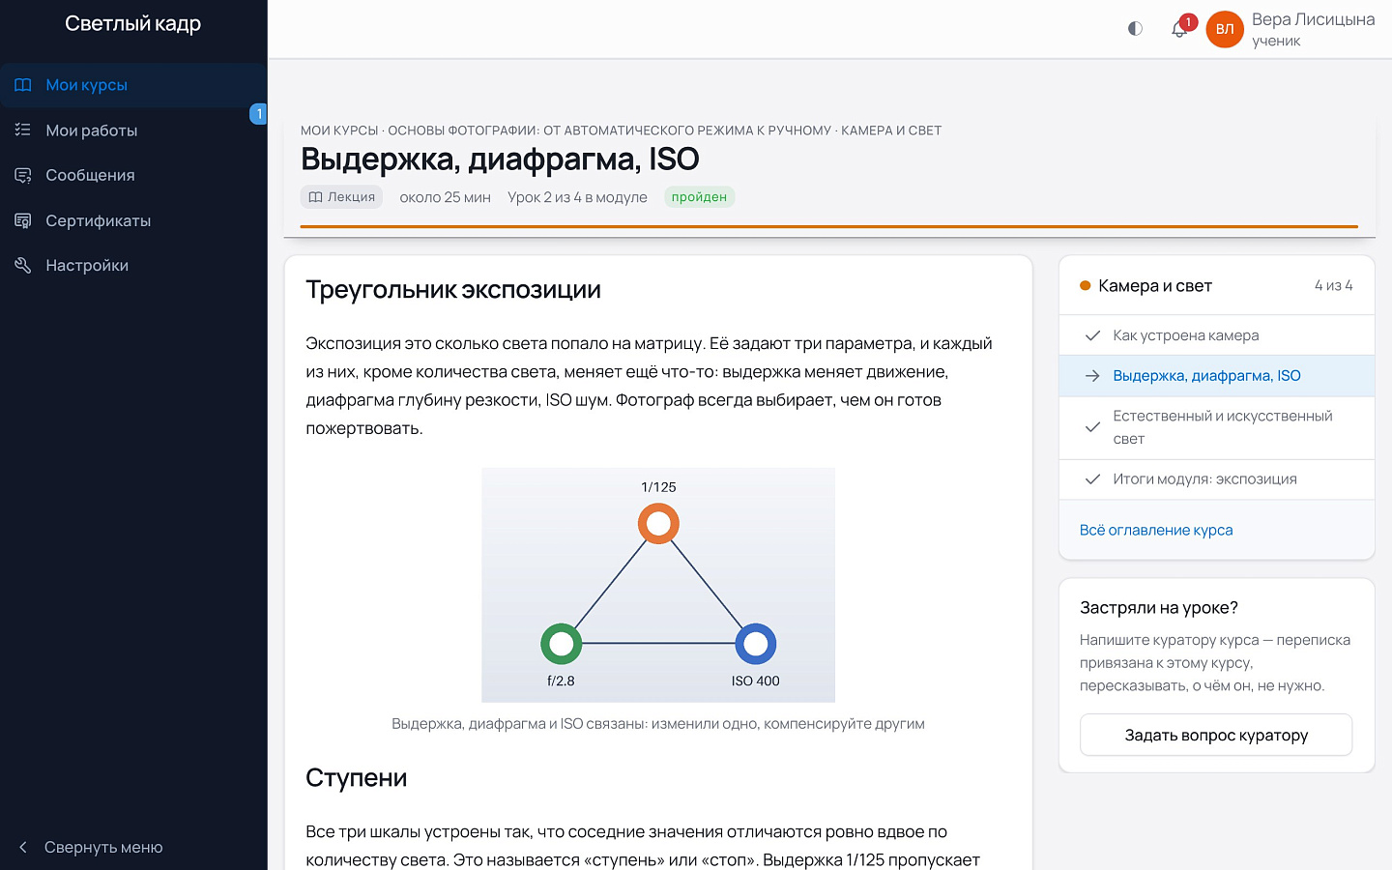Viewport: 1392px width, 870px height.
Task: Click checkmark icon for Как устроена камера
Action: click(x=1093, y=335)
